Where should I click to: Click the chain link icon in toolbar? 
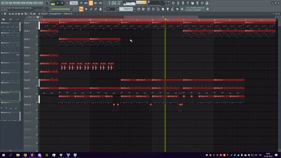(96, 9)
